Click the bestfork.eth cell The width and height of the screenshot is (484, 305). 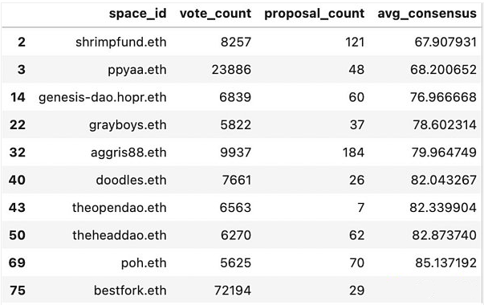point(130,291)
